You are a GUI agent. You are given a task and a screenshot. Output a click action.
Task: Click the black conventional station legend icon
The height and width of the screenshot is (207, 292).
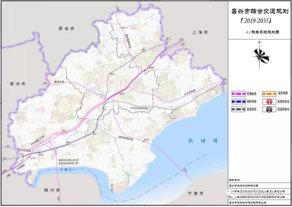(269, 109)
